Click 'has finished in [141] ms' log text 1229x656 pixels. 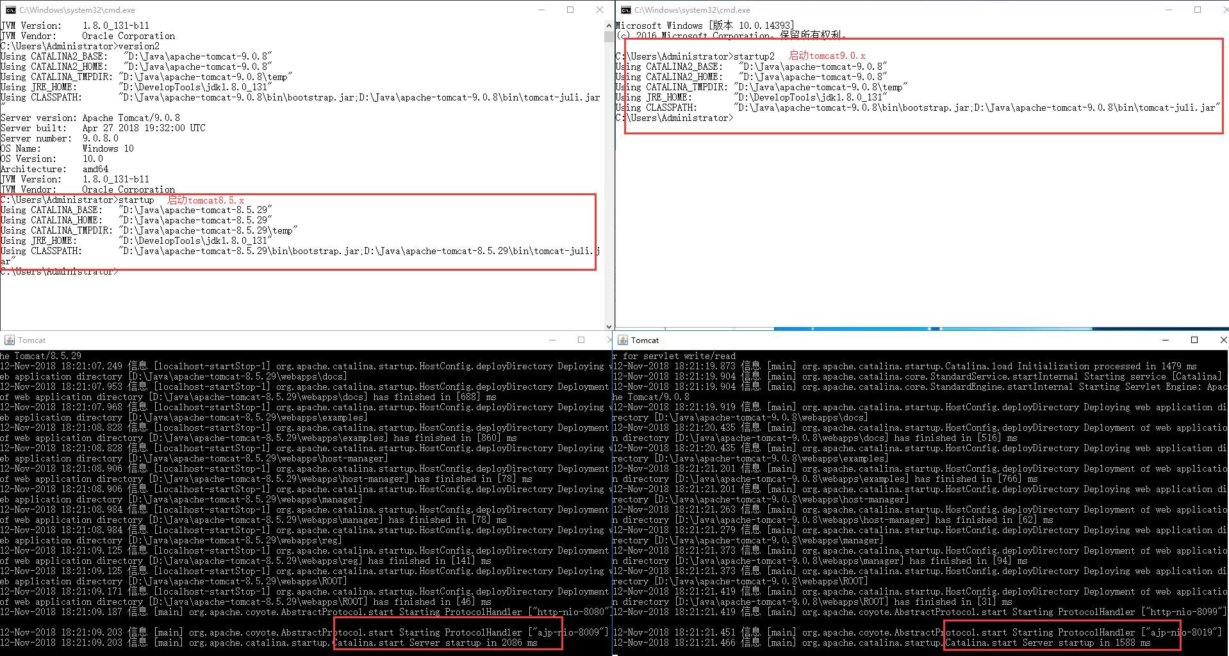(x=430, y=561)
